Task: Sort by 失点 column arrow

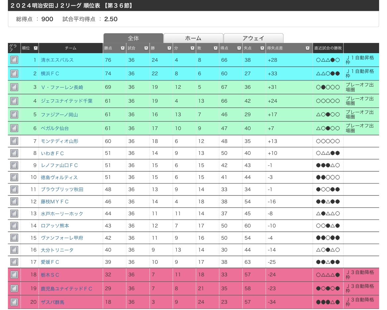Action: coord(262,48)
